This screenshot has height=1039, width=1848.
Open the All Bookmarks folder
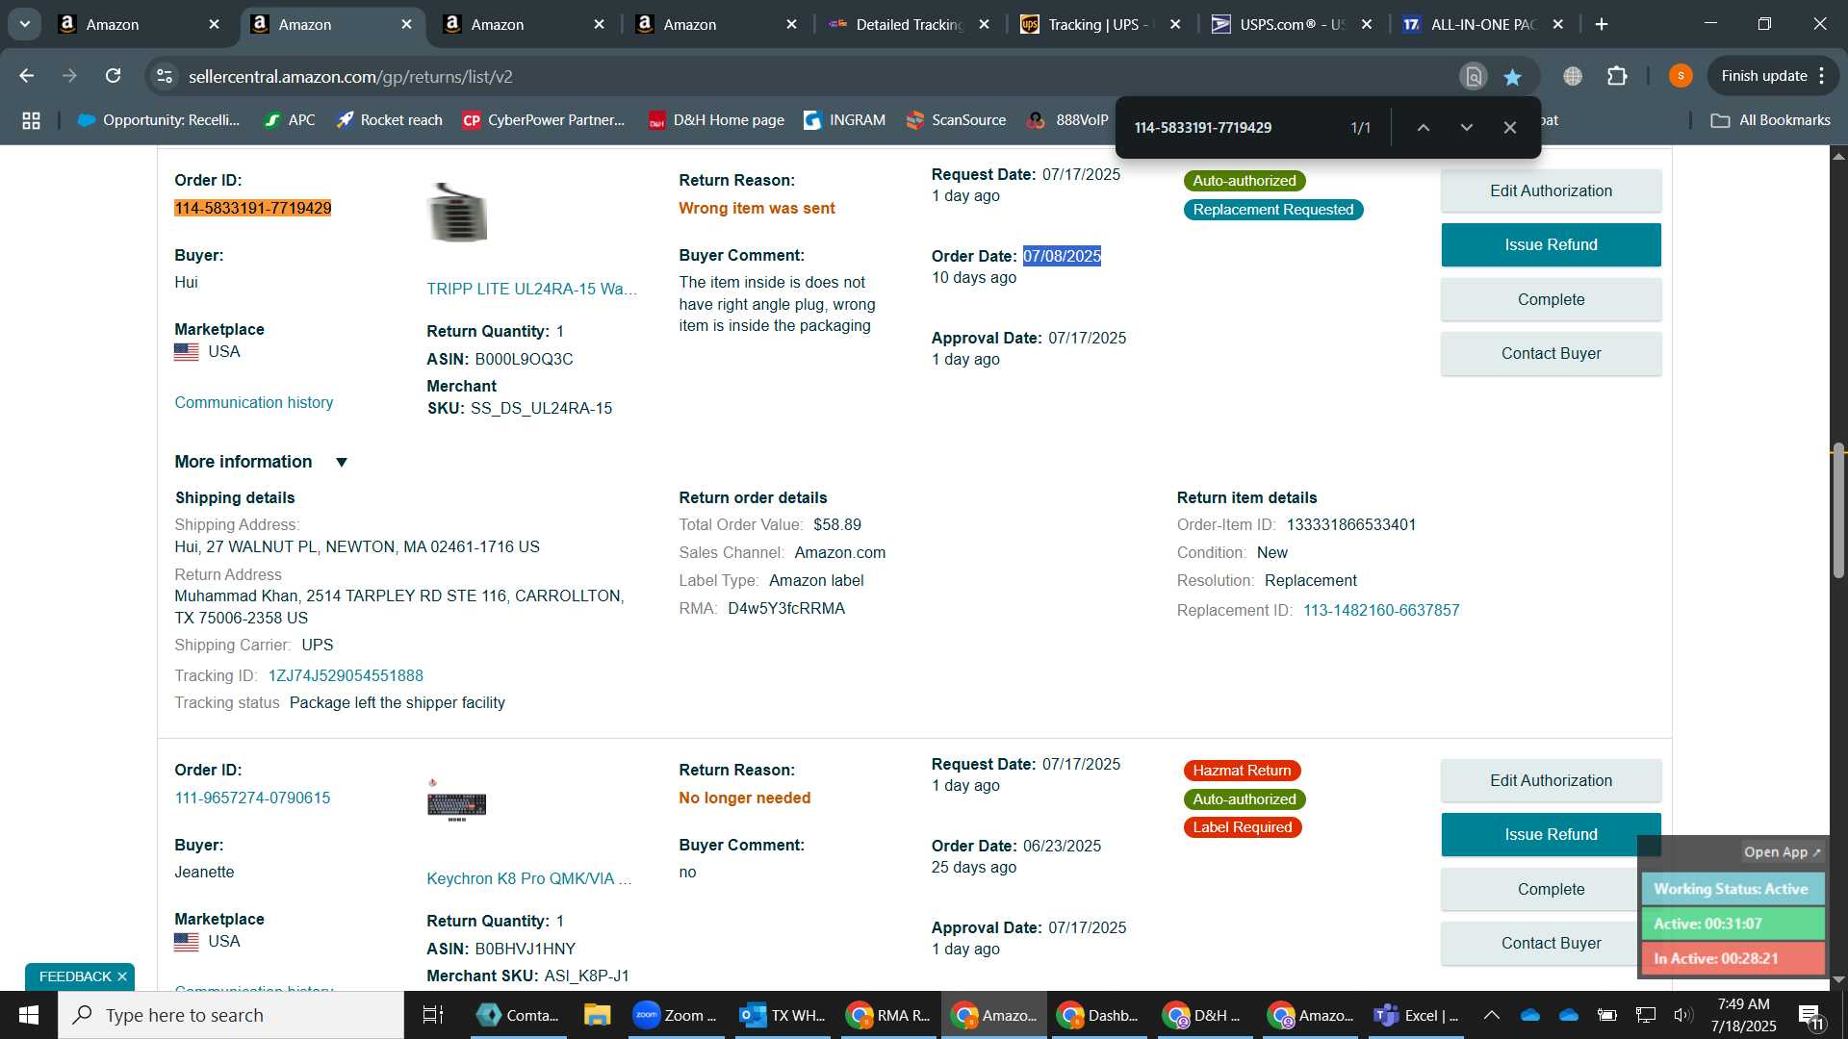pos(1771,120)
